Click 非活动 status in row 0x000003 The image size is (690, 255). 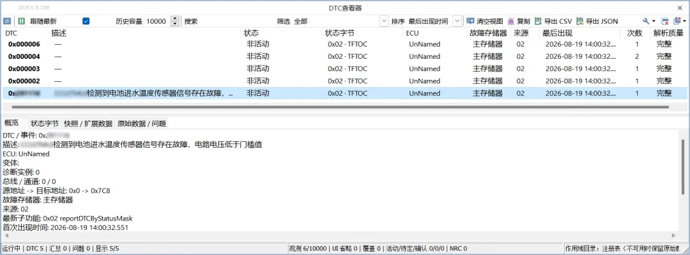pyautogui.click(x=257, y=69)
